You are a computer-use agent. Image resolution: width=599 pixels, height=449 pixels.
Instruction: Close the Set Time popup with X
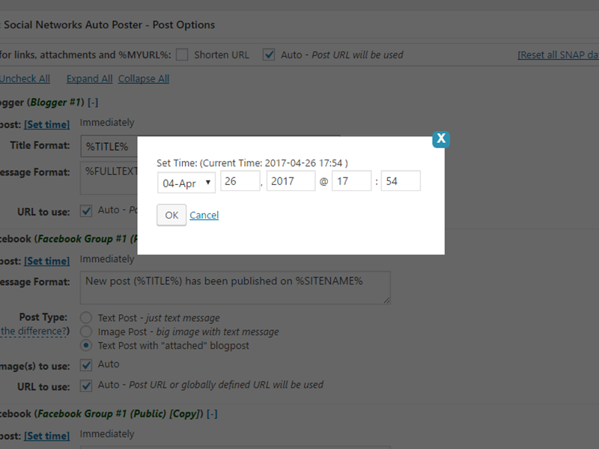441,138
